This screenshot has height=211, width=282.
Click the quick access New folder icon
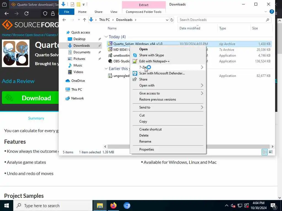click(x=78, y=4)
